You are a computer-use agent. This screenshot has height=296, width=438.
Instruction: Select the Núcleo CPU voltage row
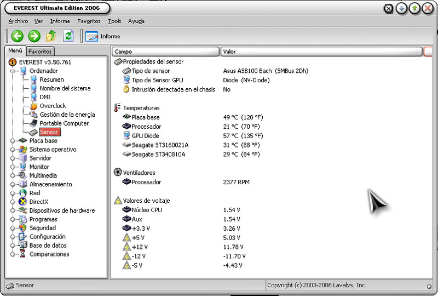(181, 210)
